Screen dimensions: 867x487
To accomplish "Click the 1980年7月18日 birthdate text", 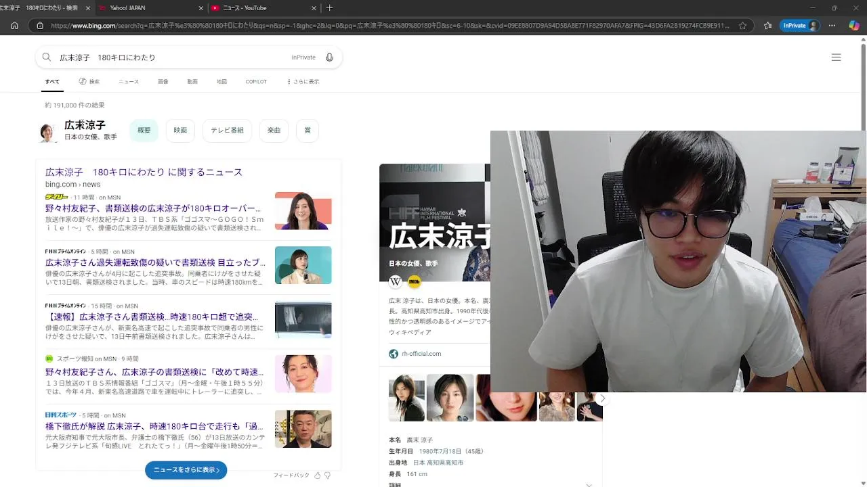I will 442,451.
